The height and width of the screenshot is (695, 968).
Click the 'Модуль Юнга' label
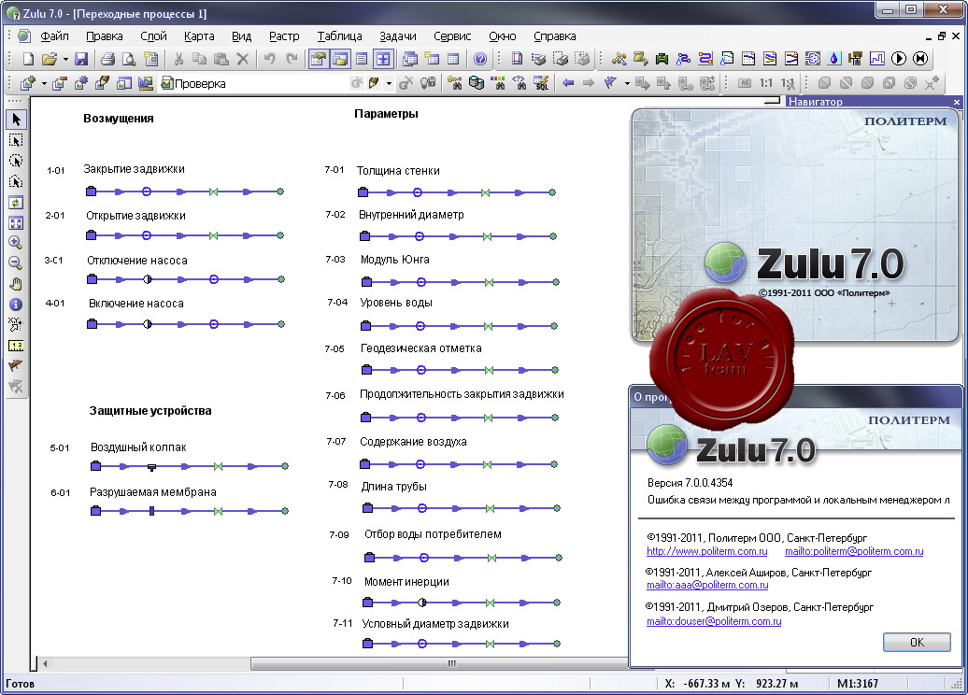pyautogui.click(x=395, y=260)
